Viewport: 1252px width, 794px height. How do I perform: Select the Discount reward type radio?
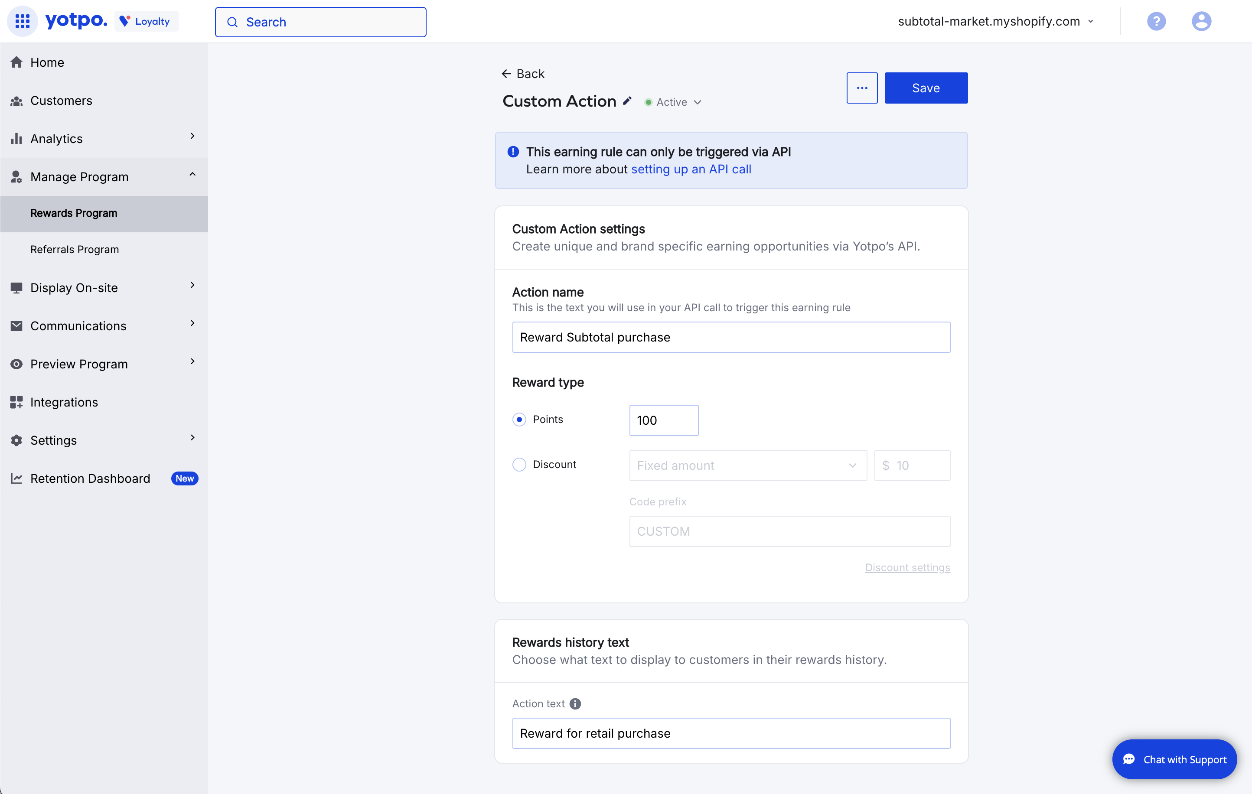coord(519,465)
